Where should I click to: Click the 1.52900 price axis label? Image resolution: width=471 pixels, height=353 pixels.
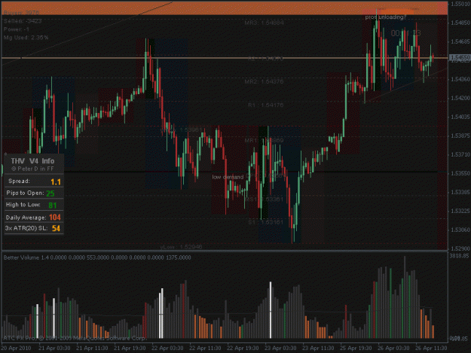460,248
